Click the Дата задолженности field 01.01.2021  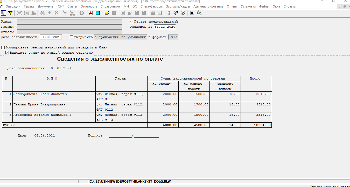click(51, 37)
